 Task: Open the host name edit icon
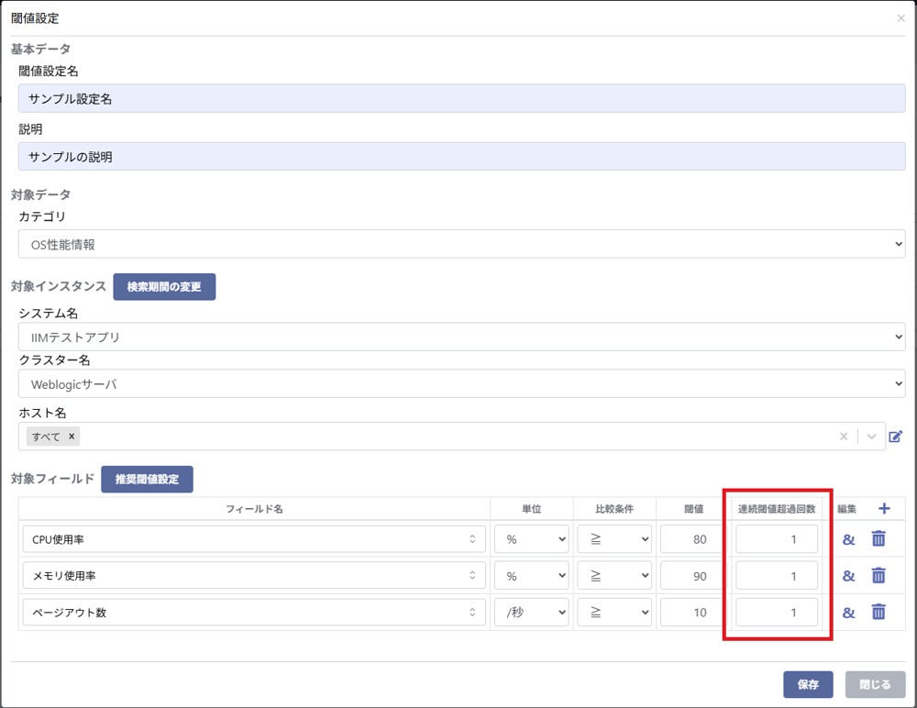(896, 437)
